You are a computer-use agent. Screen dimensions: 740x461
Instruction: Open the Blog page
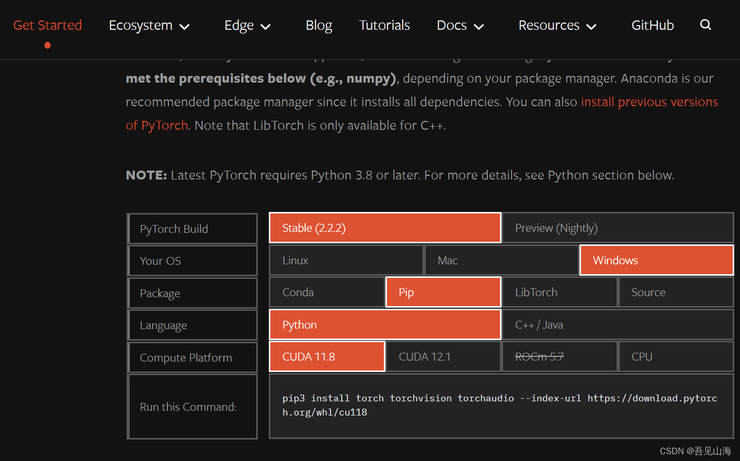pyautogui.click(x=318, y=26)
